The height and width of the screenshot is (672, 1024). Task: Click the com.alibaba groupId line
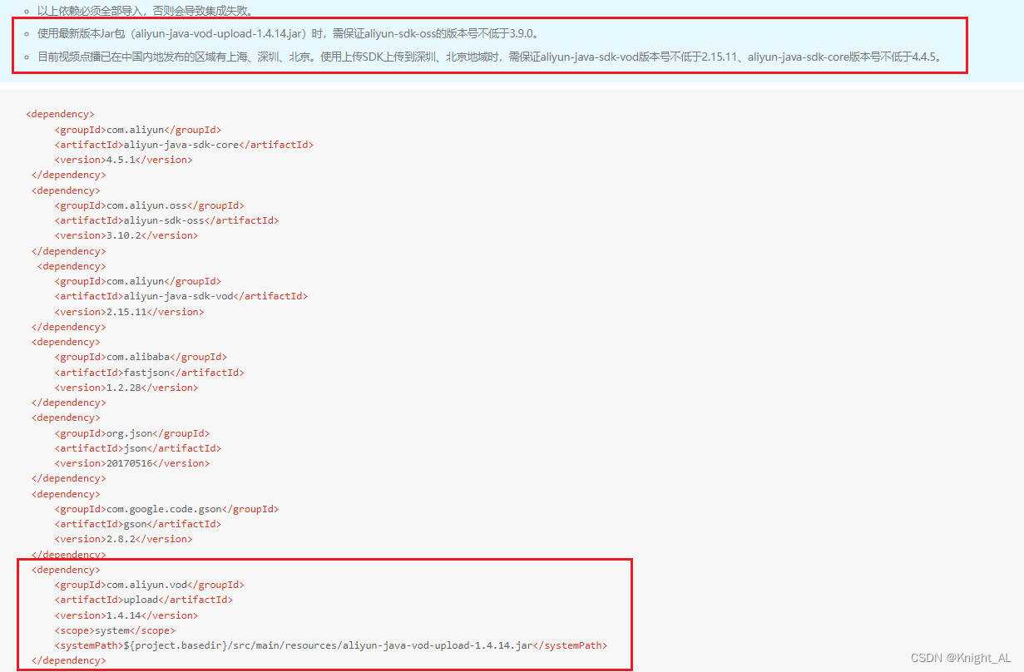click(141, 357)
